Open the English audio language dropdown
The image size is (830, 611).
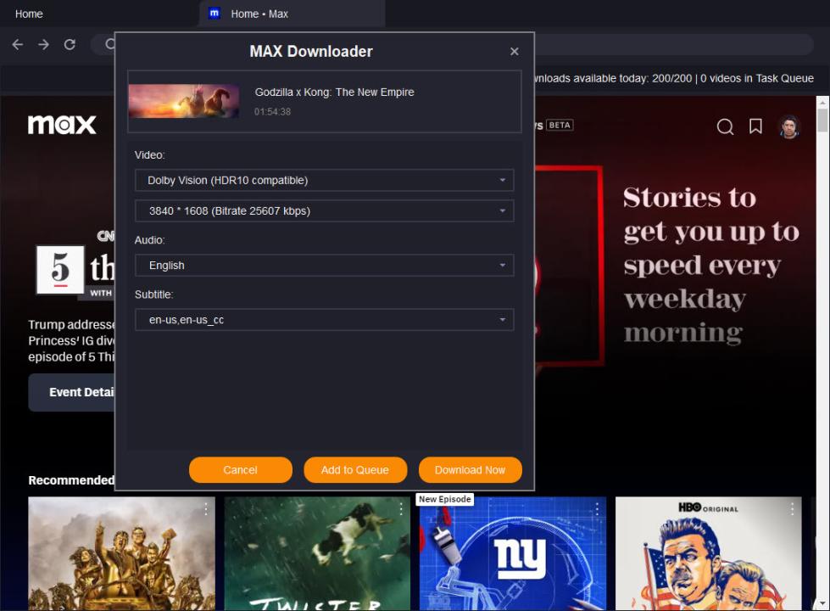(324, 266)
